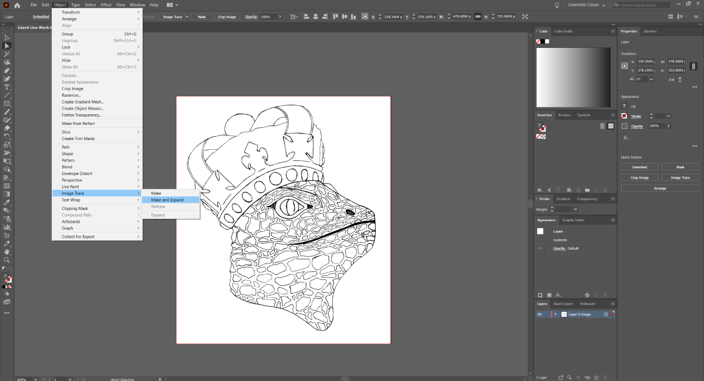Open the Essentials Classic workspace dropdown
This screenshot has height=381, width=704.
tap(587, 5)
